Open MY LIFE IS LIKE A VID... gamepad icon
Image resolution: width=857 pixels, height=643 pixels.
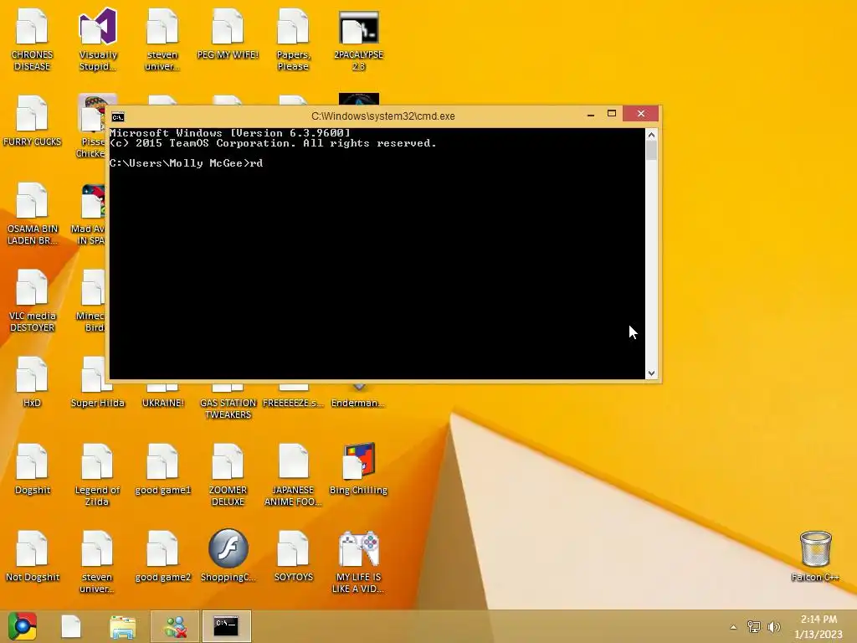pos(358,562)
